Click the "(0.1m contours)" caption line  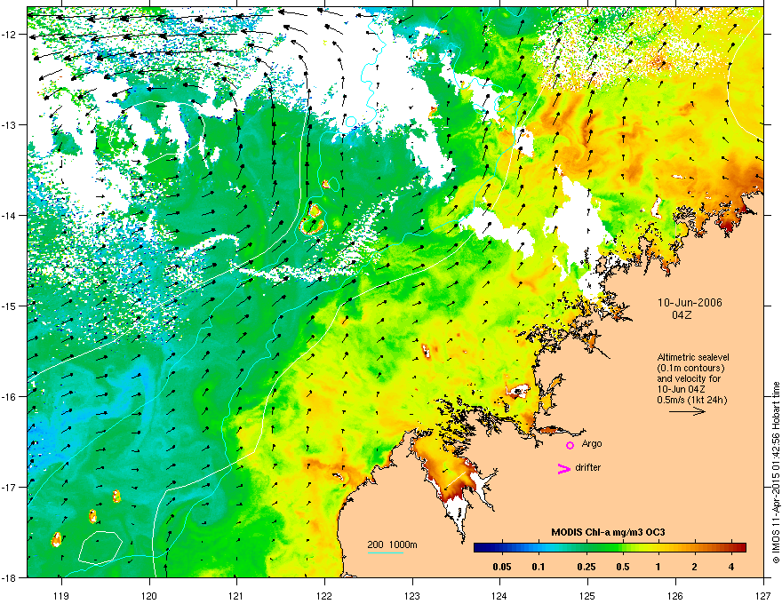click(690, 368)
